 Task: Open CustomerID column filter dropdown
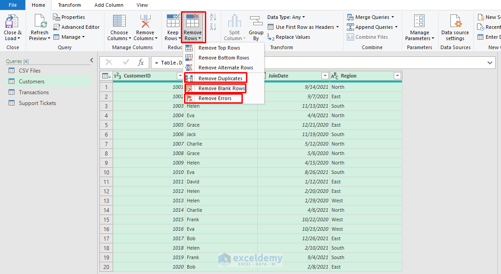pyautogui.click(x=180, y=76)
